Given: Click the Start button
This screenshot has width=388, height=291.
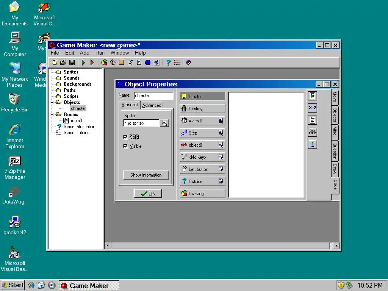Looking at the screenshot, I should (13, 285).
